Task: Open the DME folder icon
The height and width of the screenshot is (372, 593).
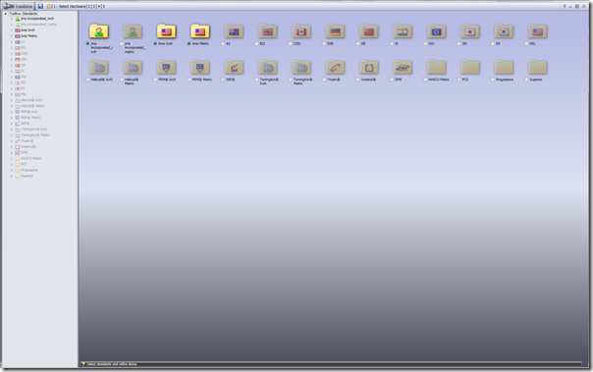Action: [403, 68]
